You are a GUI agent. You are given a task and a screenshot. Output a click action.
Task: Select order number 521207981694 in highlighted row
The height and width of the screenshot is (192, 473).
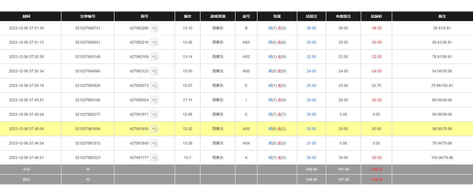88,129
